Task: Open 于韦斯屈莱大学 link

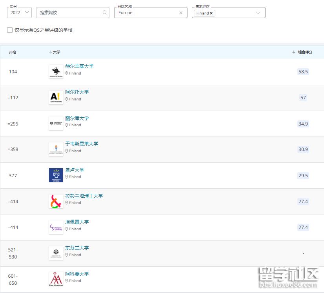Action: (x=82, y=144)
